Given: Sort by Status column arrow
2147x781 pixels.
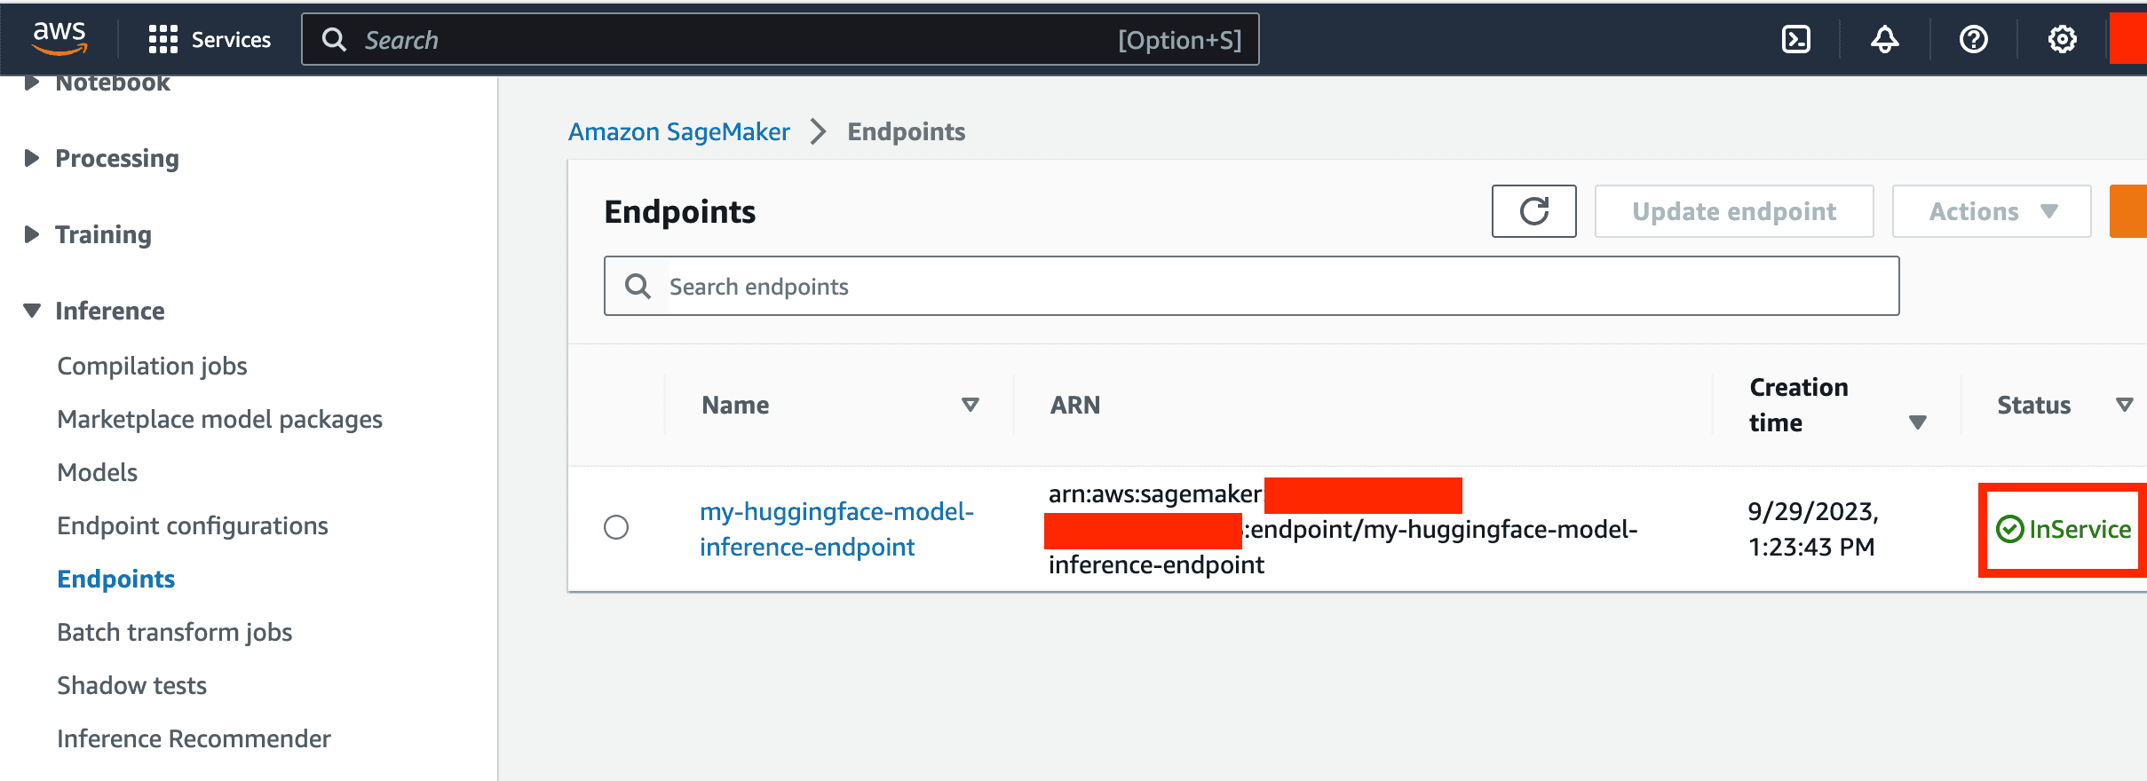Looking at the screenshot, I should pyautogui.click(x=2125, y=405).
